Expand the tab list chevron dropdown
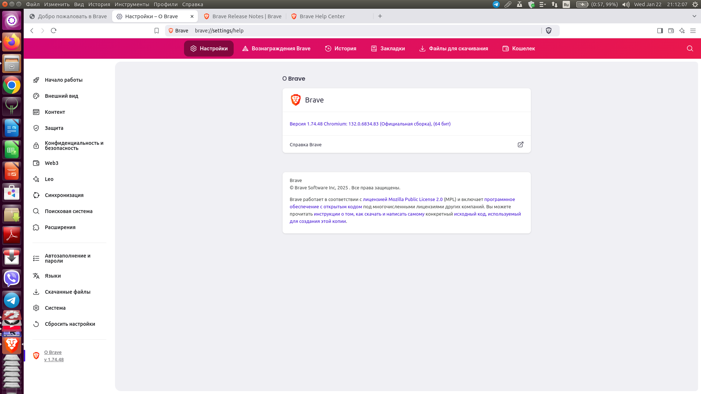This screenshot has width=701, height=394. click(x=694, y=16)
